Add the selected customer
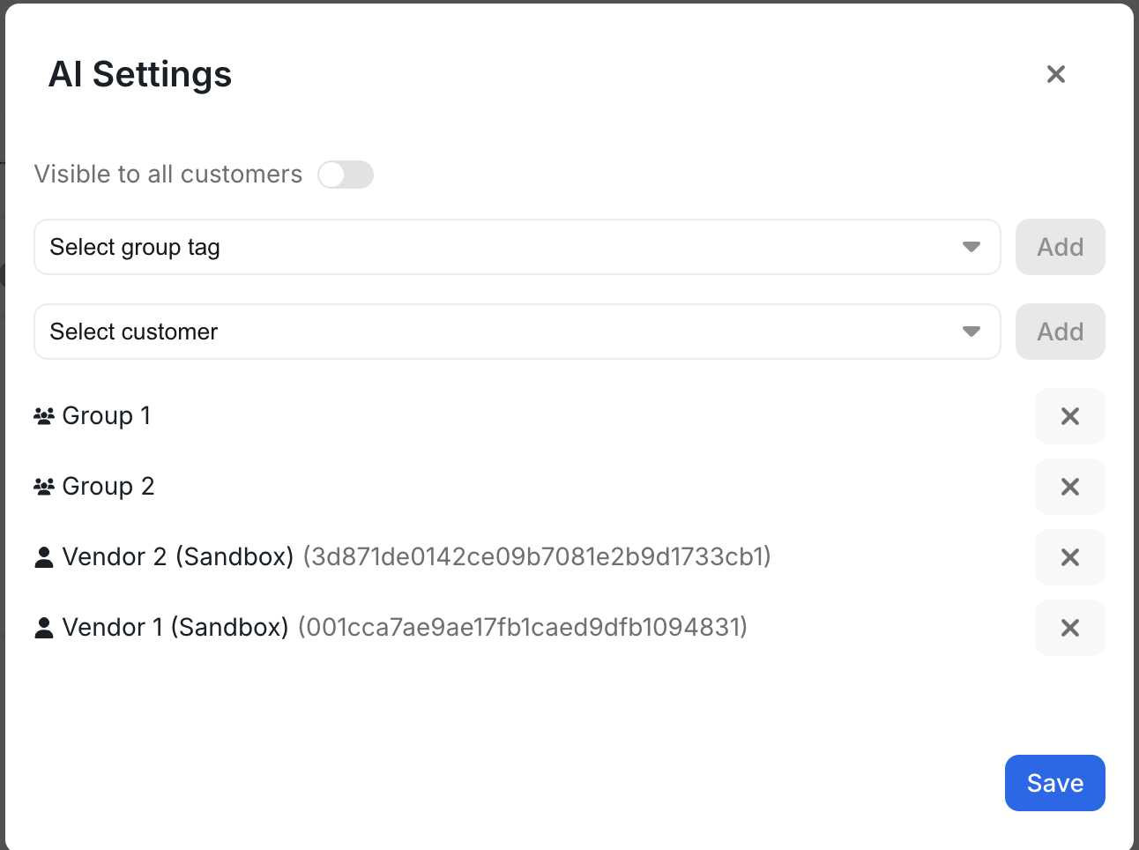Viewport: 1139px width, 850px height. (x=1060, y=332)
